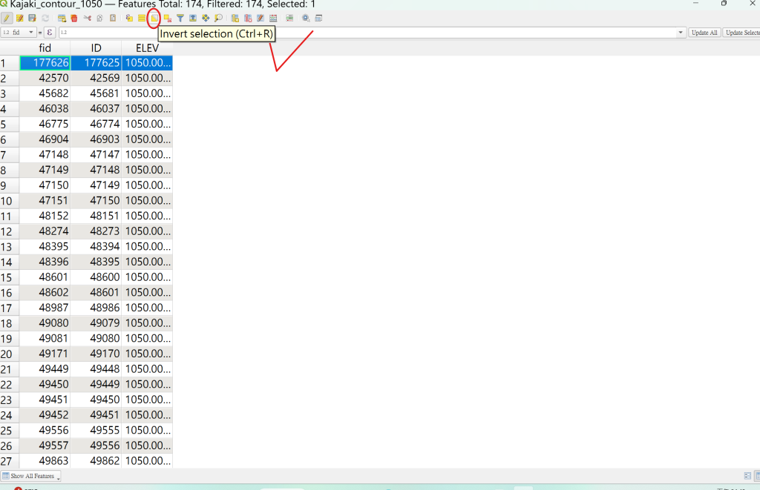Delete field icon in toolbar

[x=248, y=19]
